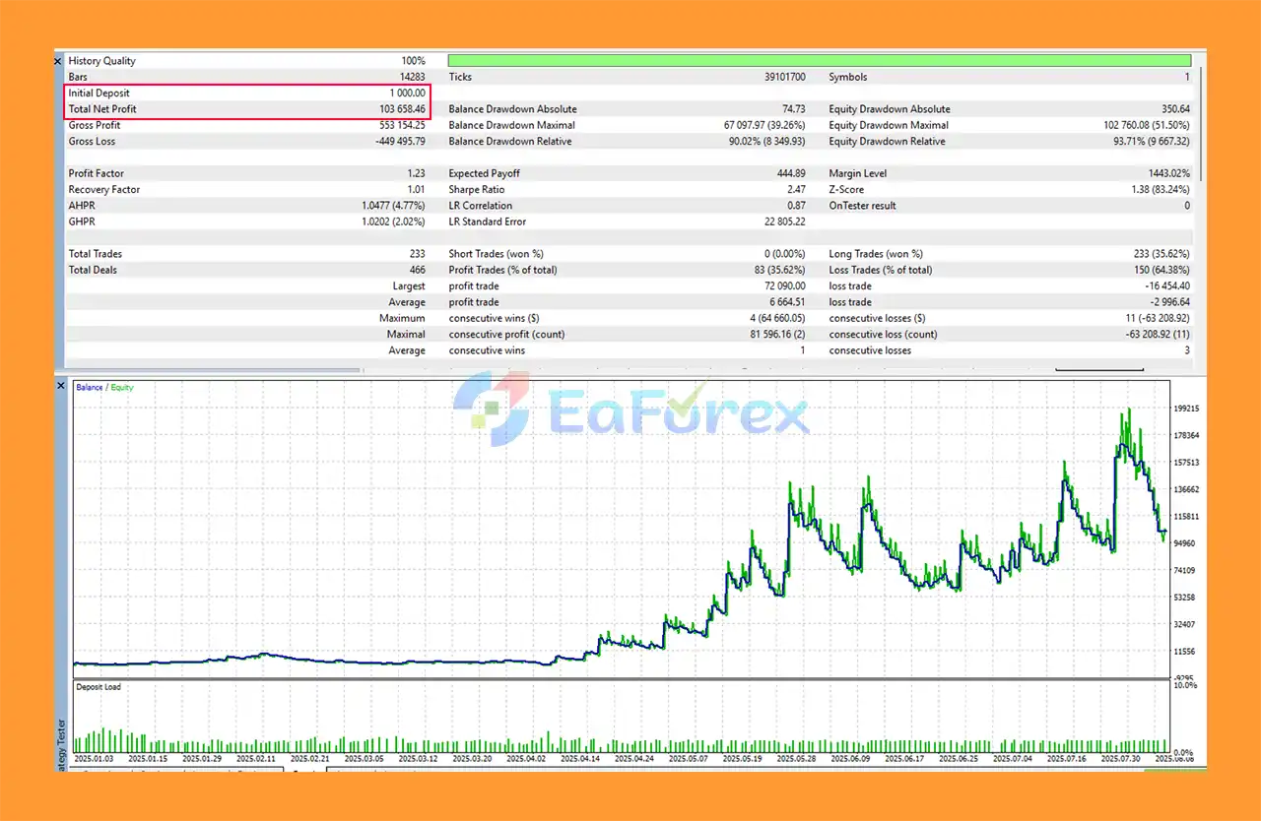Click the Margin Level value 1443.02%
This screenshot has width=1261, height=821.
pyautogui.click(x=1164, y=174)
